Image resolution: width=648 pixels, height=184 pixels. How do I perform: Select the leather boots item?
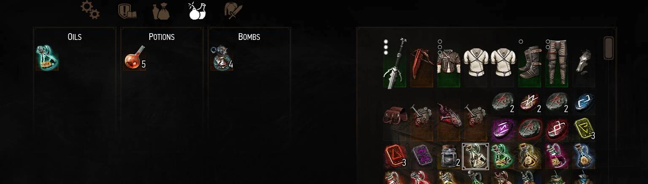[529, 63]
